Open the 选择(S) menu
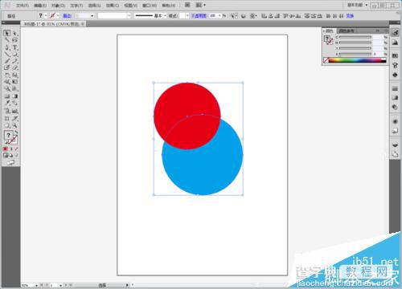The image size is (402, 289). pyautogui.click(x=95, y=6)
